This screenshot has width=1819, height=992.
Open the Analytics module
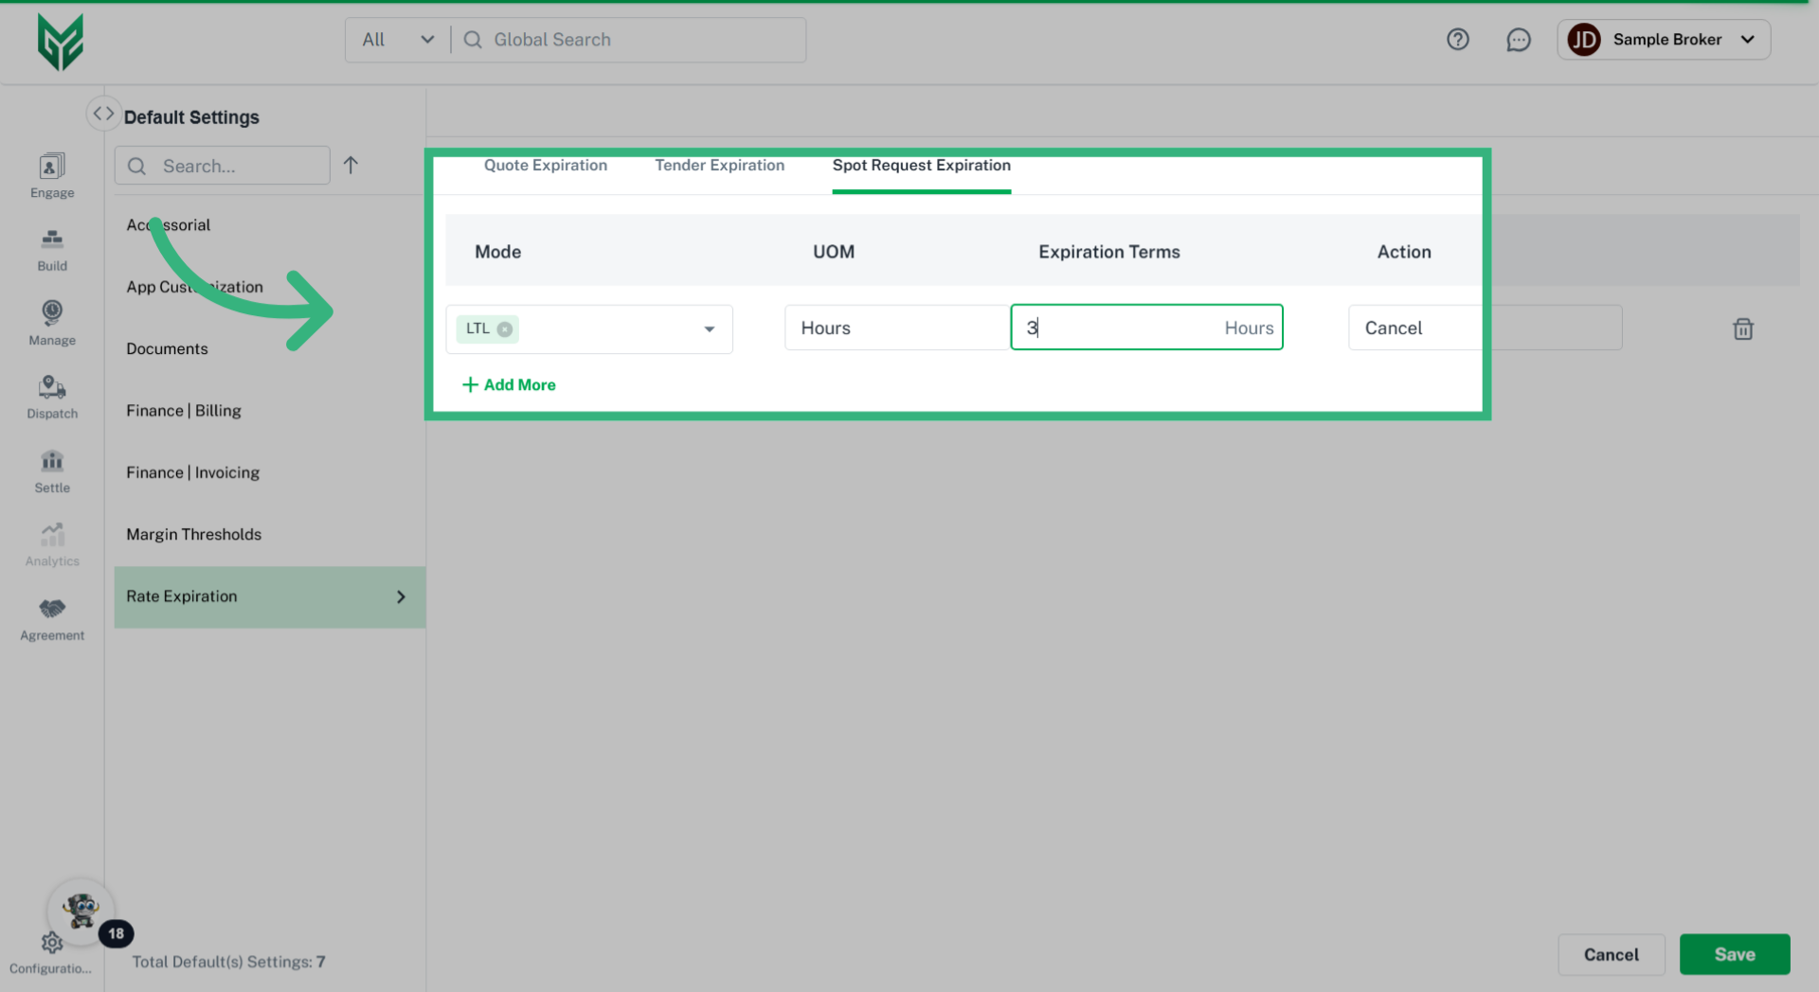coord(51,542)
